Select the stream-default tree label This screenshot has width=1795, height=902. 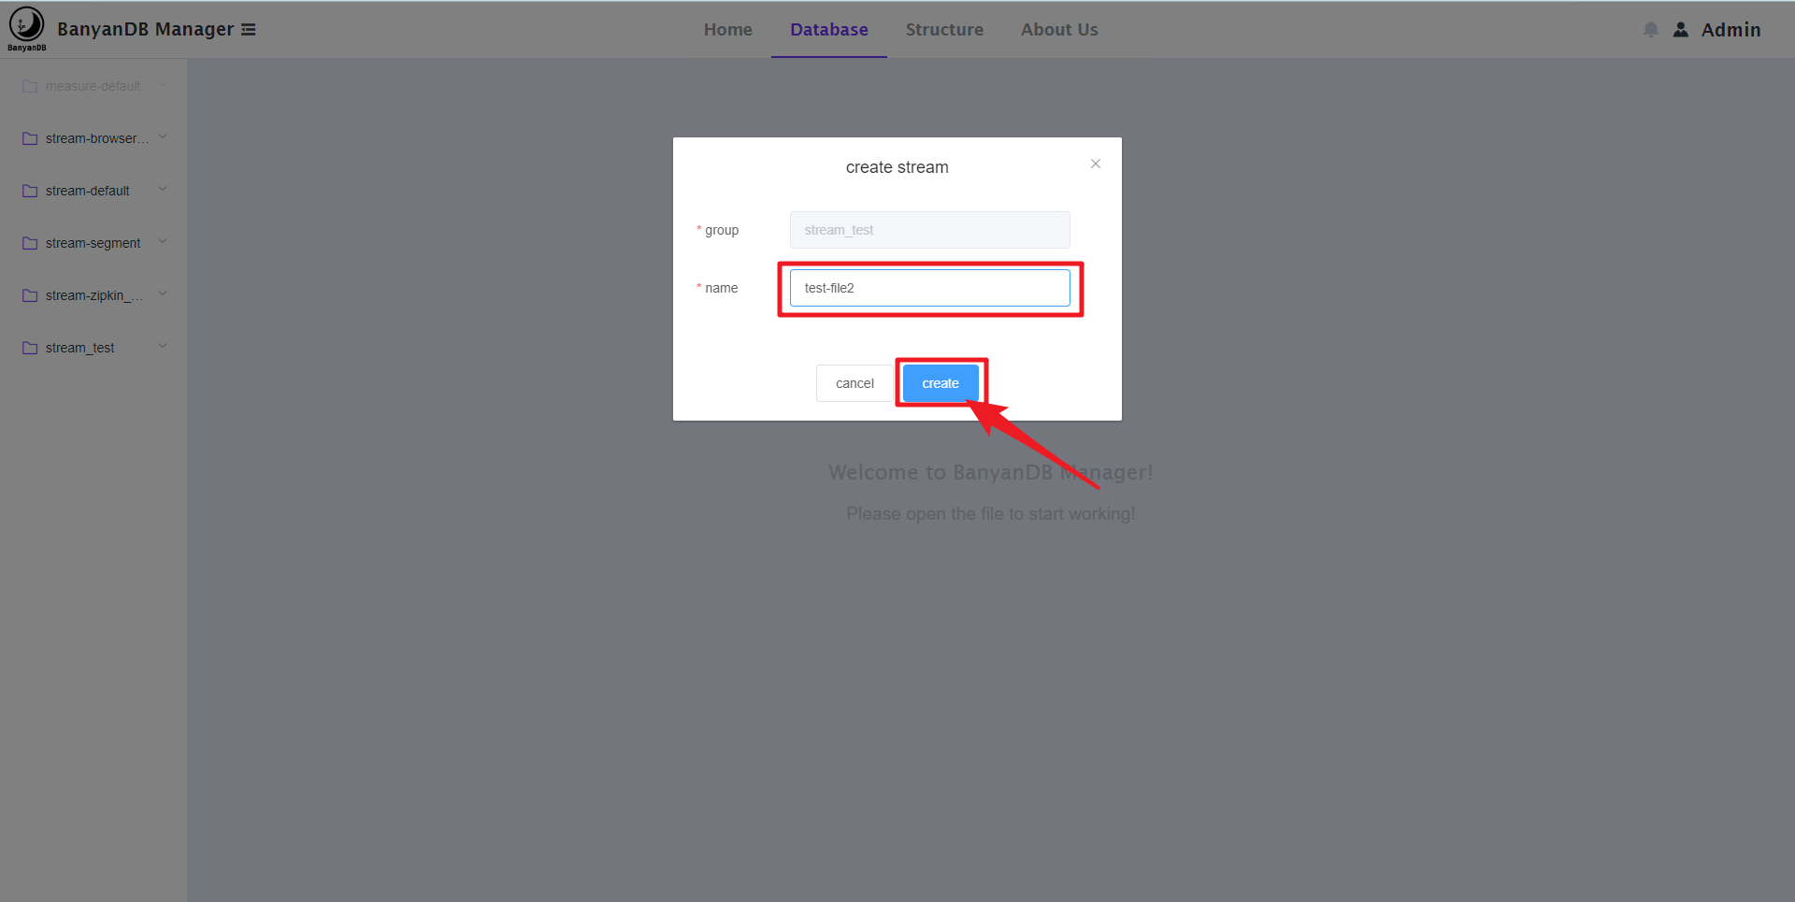[x=88, y=191]
